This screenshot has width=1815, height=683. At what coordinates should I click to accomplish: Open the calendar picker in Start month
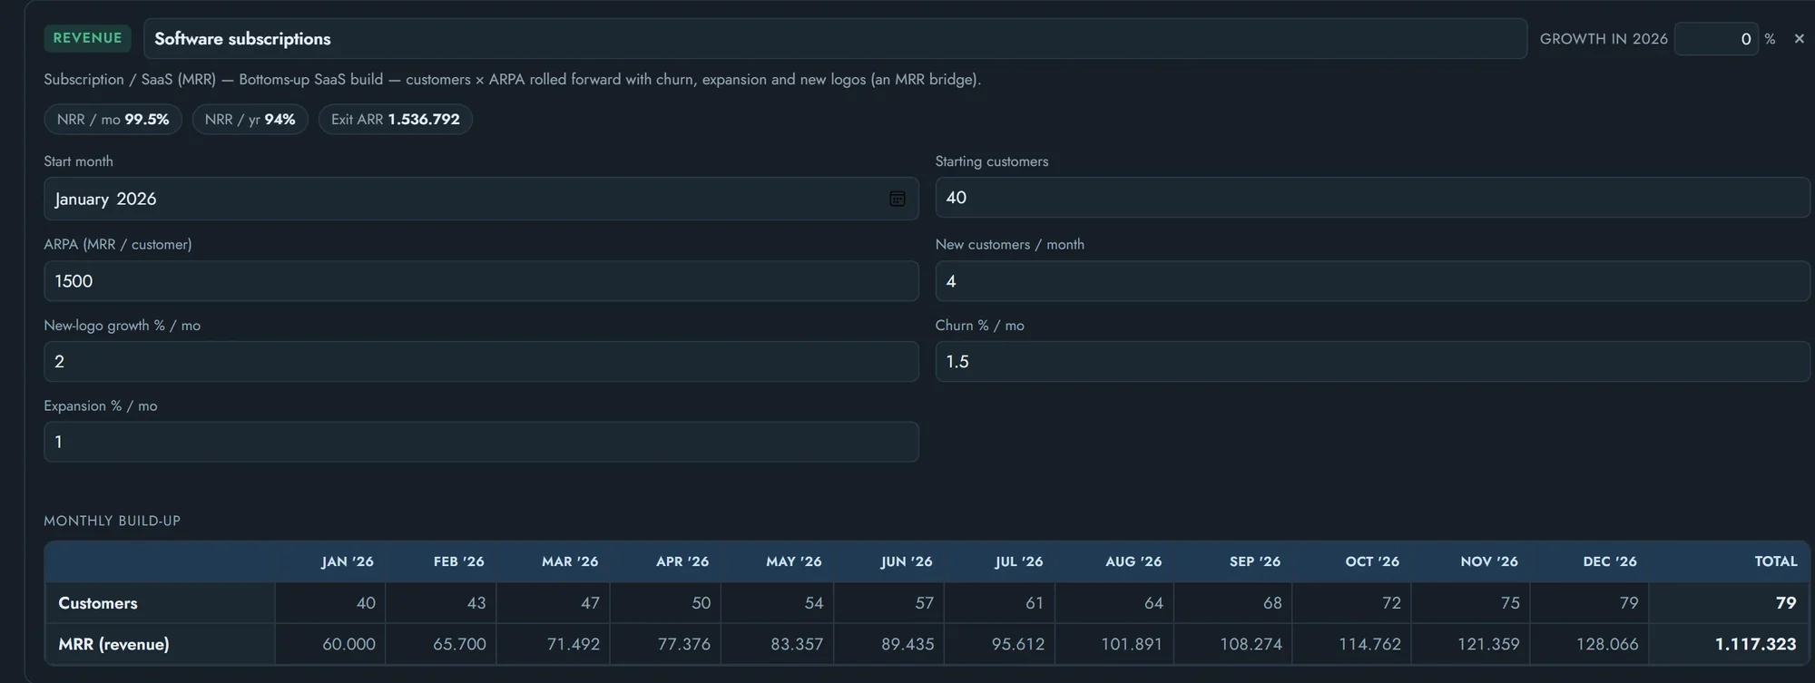pos(897,199)
